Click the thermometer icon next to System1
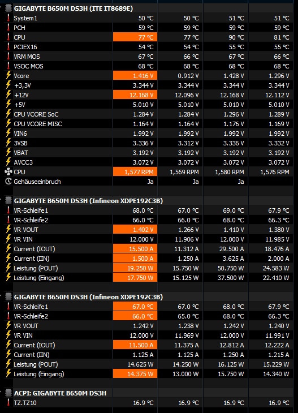 (8, 18)
